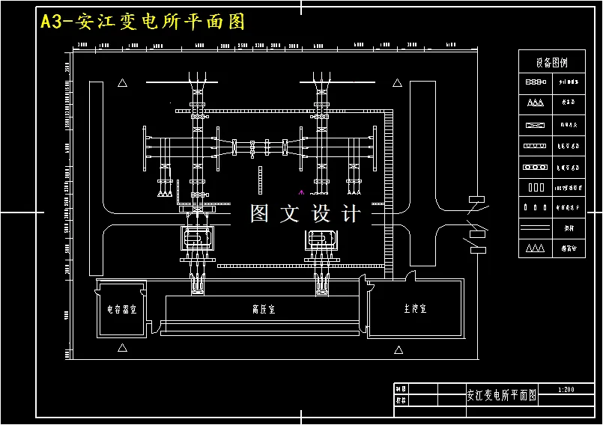Click the triangle marker at the top-left of the yard
603x425 pixels.
(122, 82)
